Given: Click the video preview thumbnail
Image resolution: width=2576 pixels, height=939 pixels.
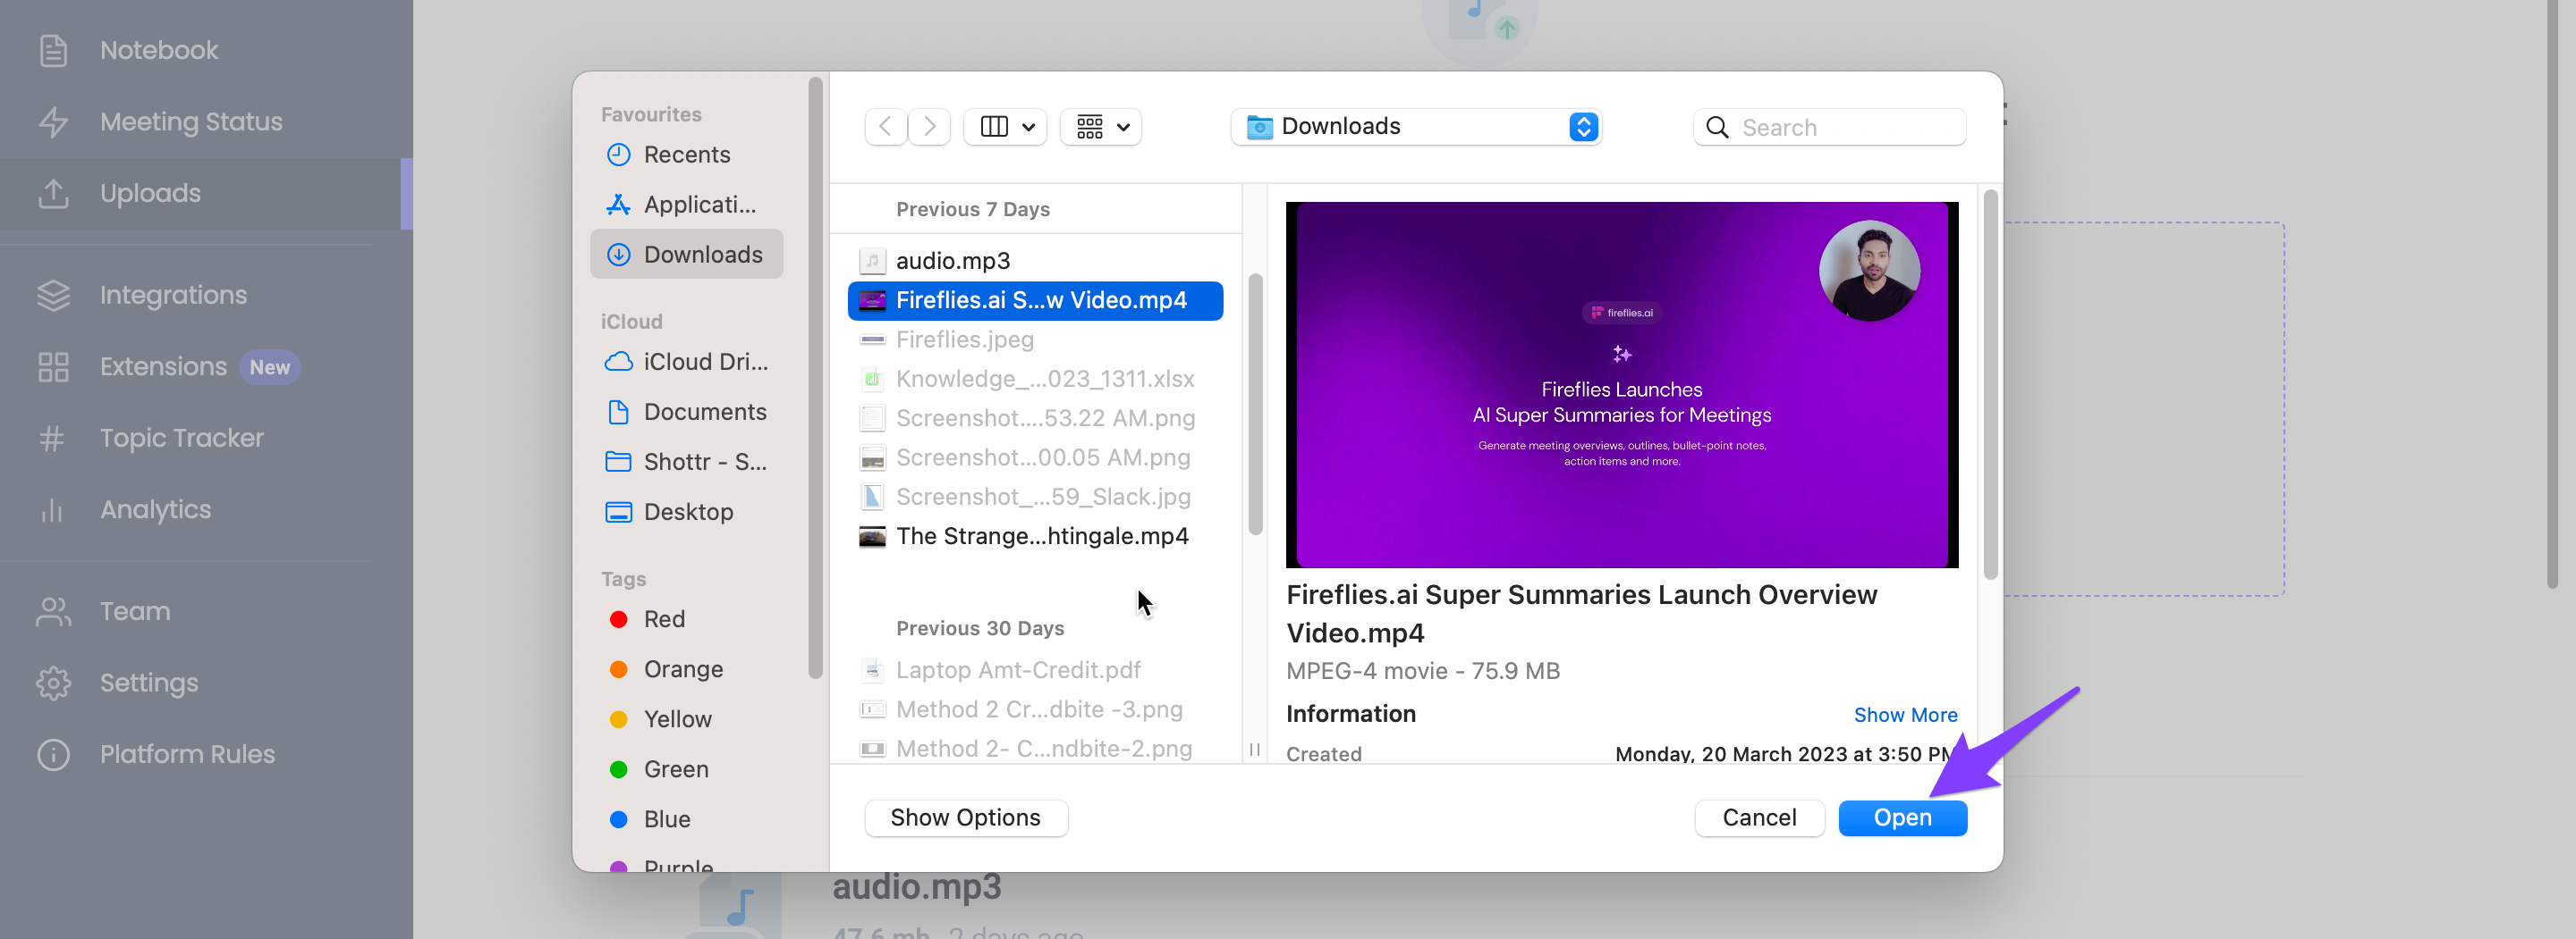Looking at the screenshot, I should (x=1621, y=384).
